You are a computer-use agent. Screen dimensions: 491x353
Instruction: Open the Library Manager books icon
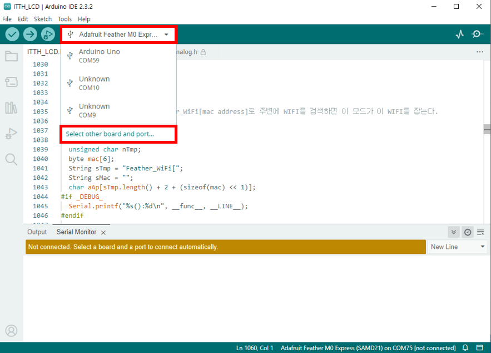point(11,108)
